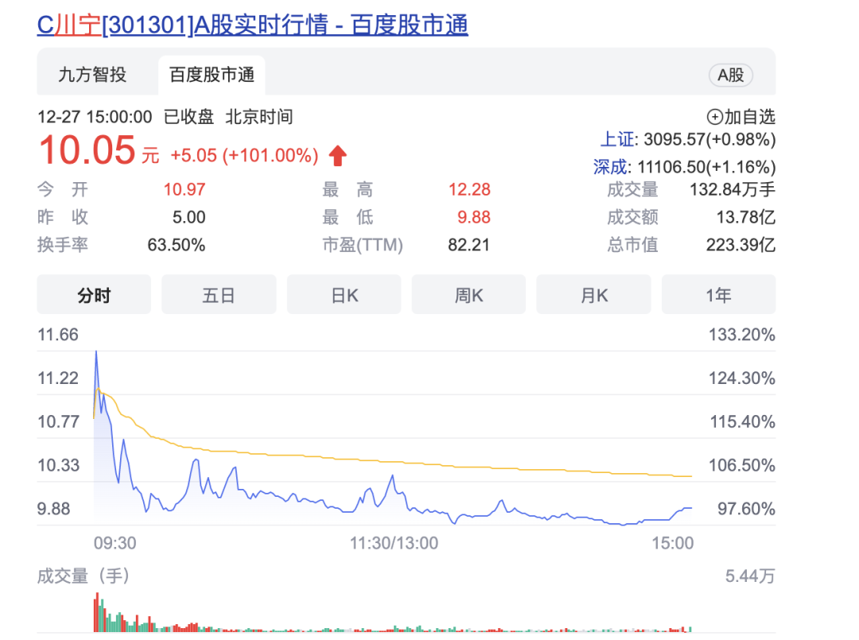
Task: Switch chart to 月K view
Action: click(x=593, y=294)
